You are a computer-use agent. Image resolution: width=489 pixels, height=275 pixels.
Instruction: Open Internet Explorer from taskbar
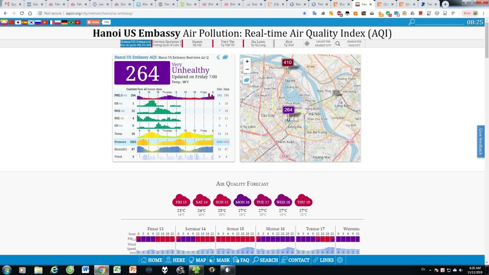(54, 270)
